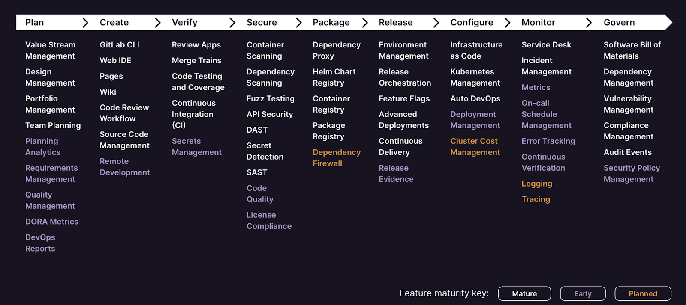Open the Secure stage tab
This screenshot has width=686, height=305.
[x=262, y=23]
